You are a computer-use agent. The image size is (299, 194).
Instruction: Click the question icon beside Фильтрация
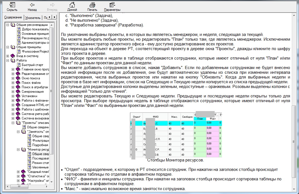coord(29,141)
